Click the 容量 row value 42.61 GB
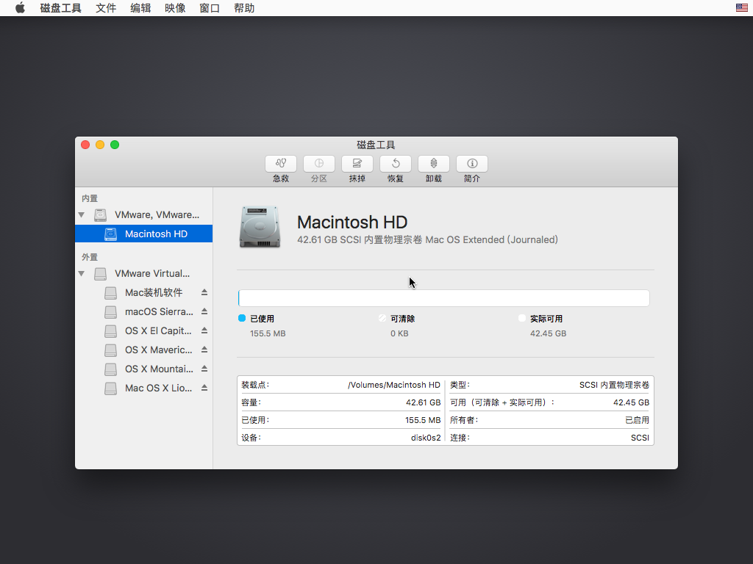This screenshot has width=753, height=564. coord(423,402)
